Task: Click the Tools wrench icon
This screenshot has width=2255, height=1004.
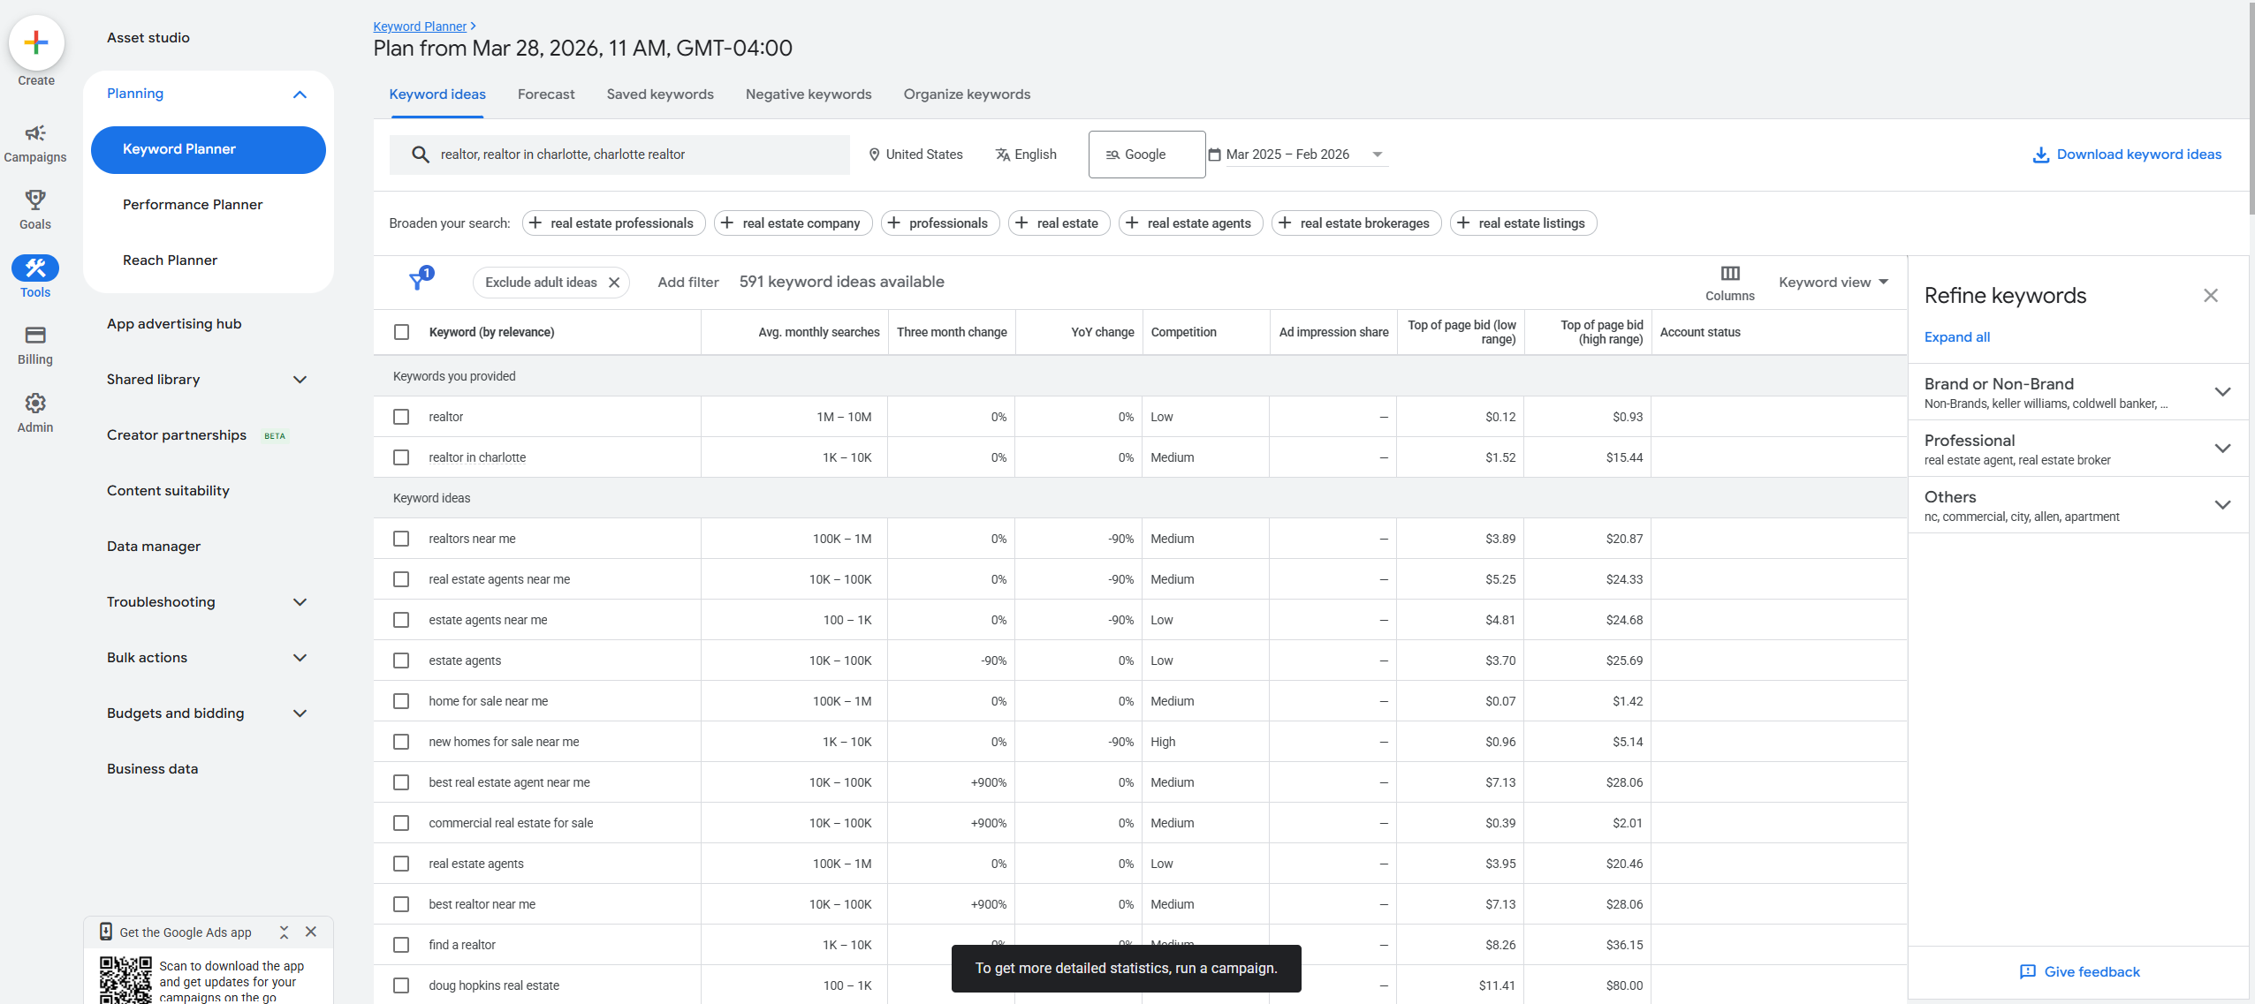Action: 35,267
